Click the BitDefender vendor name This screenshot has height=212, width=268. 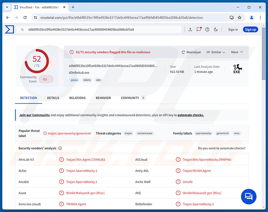coord(144,204)
